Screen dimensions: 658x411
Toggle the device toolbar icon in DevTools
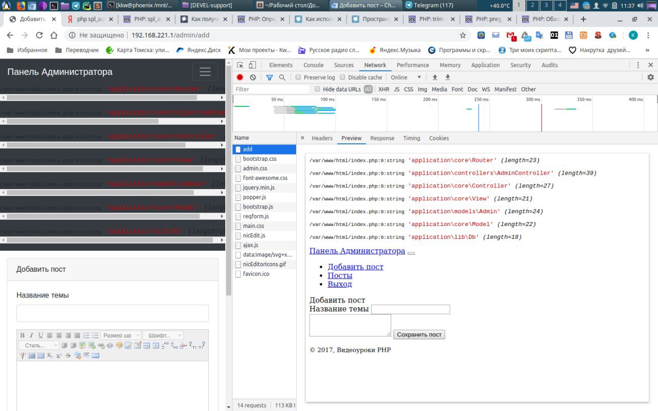click(252, 65)
